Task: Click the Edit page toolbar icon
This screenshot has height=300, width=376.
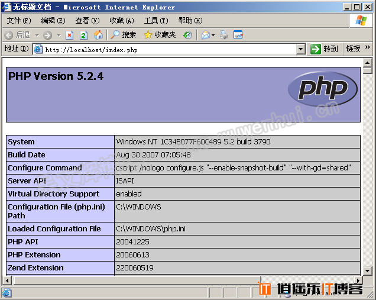Action: (238, 35)
